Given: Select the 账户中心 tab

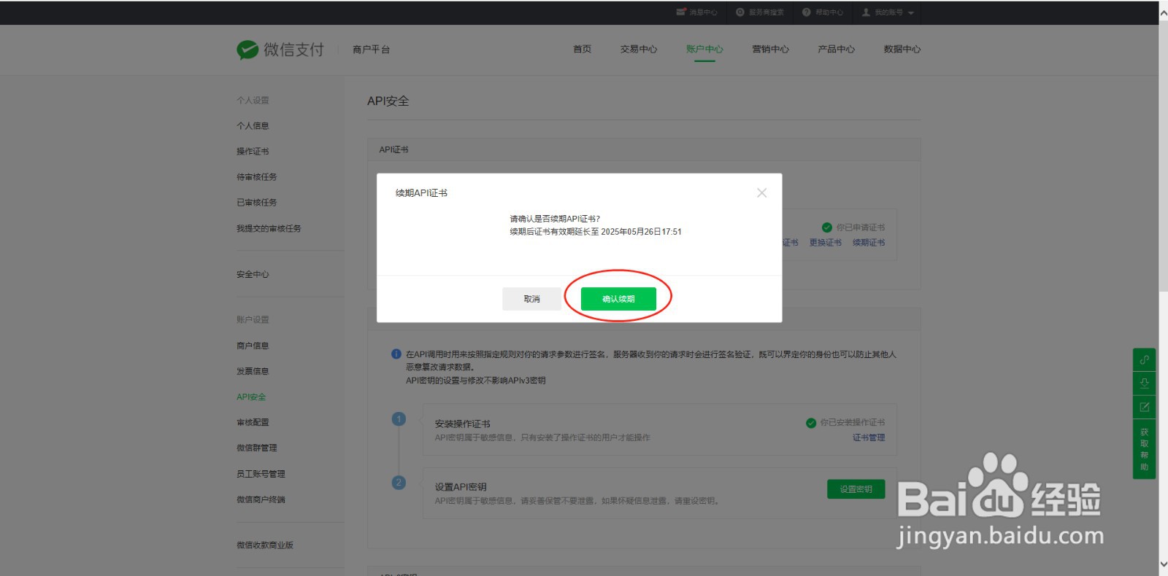Looking at the screenshot, I should 704,49.
